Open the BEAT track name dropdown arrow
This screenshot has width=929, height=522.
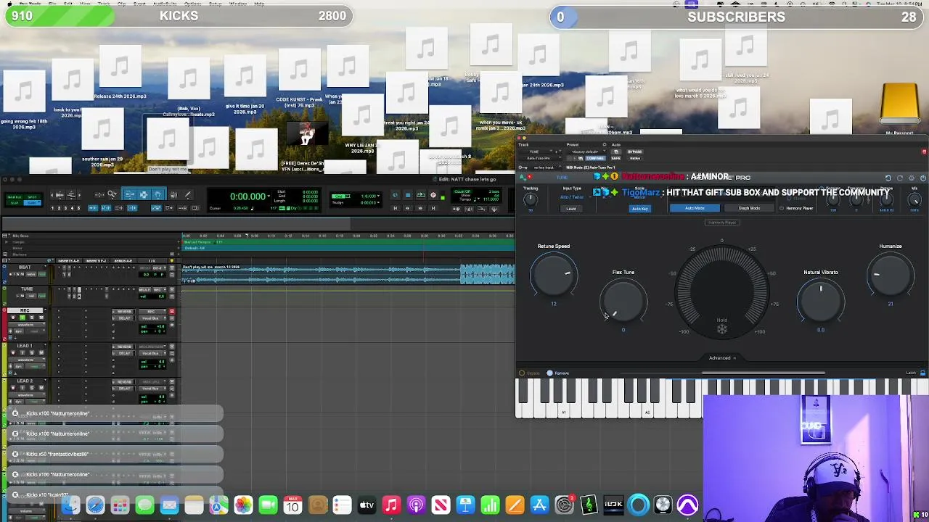45,266
